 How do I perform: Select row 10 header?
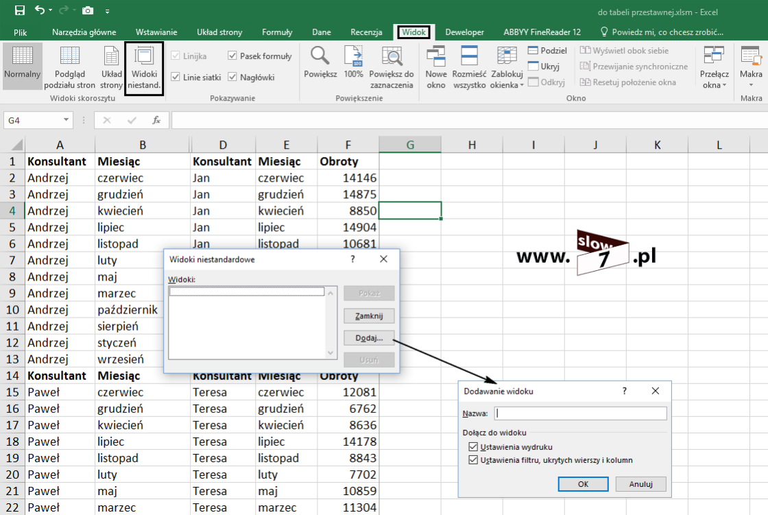(12, 310)
